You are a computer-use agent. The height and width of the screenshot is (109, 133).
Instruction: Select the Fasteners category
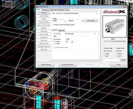click(44, 28)
